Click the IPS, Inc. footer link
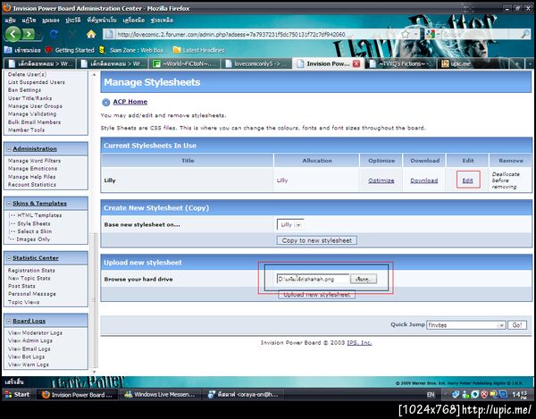This screenshot has height=419, width=536. 359,343
